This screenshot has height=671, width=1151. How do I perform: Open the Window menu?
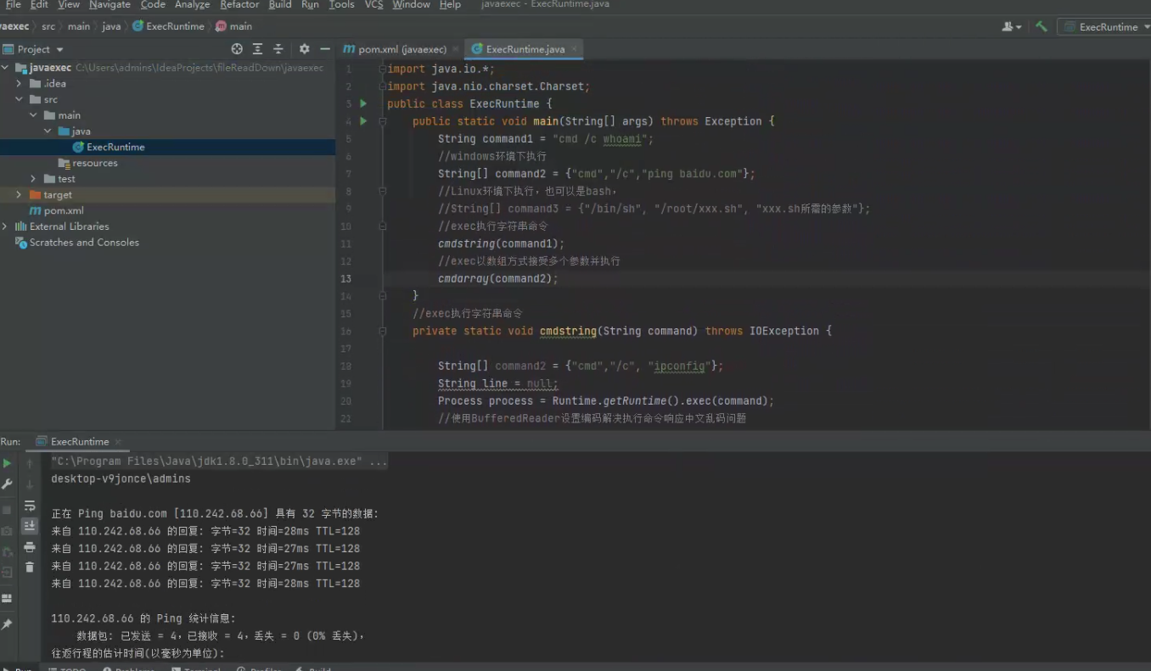pyautogui.click(x=411, y=5)
